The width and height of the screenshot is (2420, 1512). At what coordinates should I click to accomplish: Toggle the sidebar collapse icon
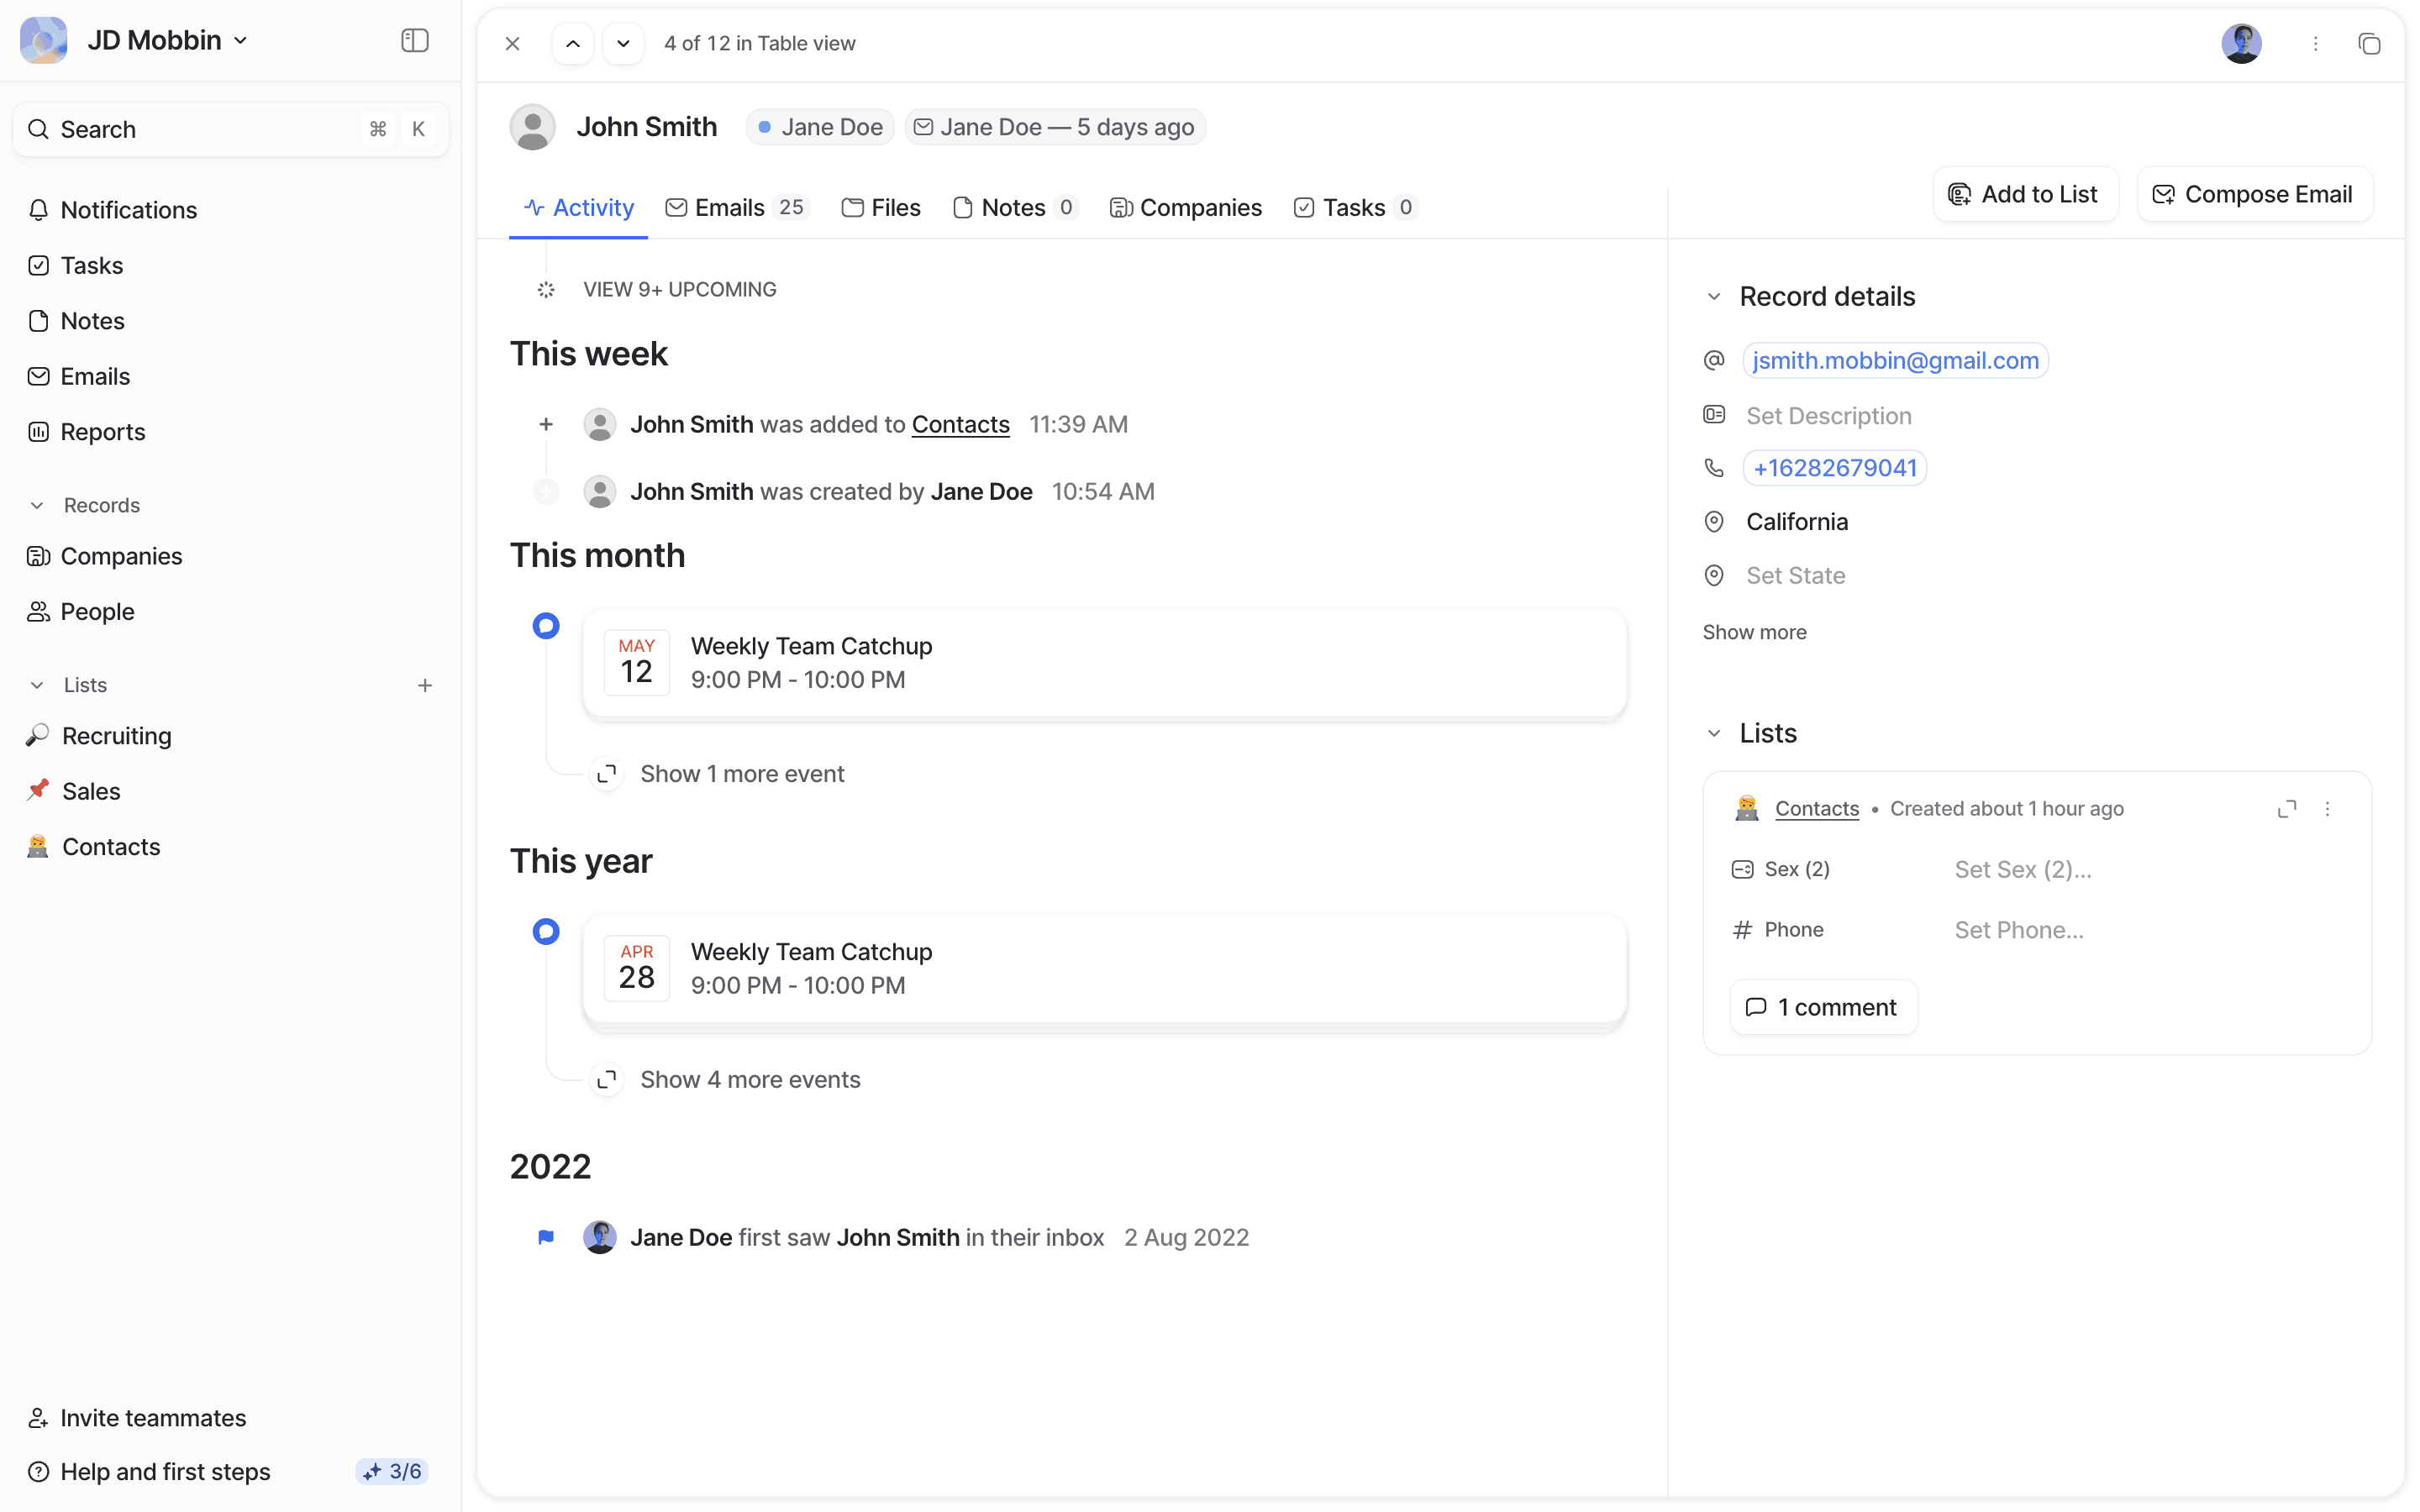[x=414, y=41]
